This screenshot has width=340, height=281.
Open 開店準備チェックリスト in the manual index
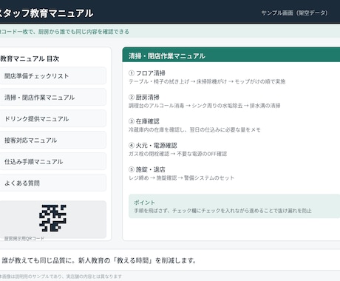tap(52, 76)
